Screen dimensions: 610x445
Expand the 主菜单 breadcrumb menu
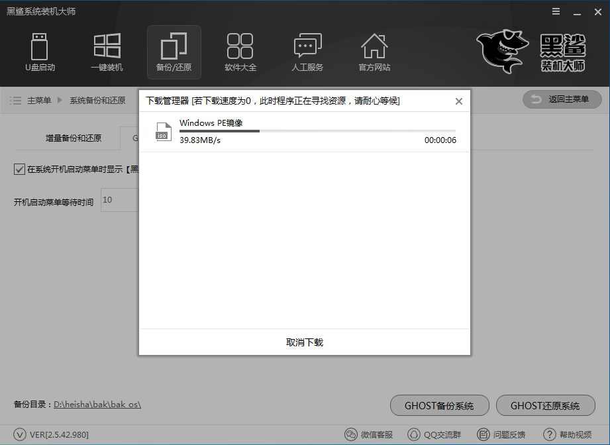[x=40, y=100]
